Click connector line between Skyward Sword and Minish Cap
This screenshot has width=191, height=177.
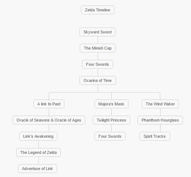click(98, 40)
